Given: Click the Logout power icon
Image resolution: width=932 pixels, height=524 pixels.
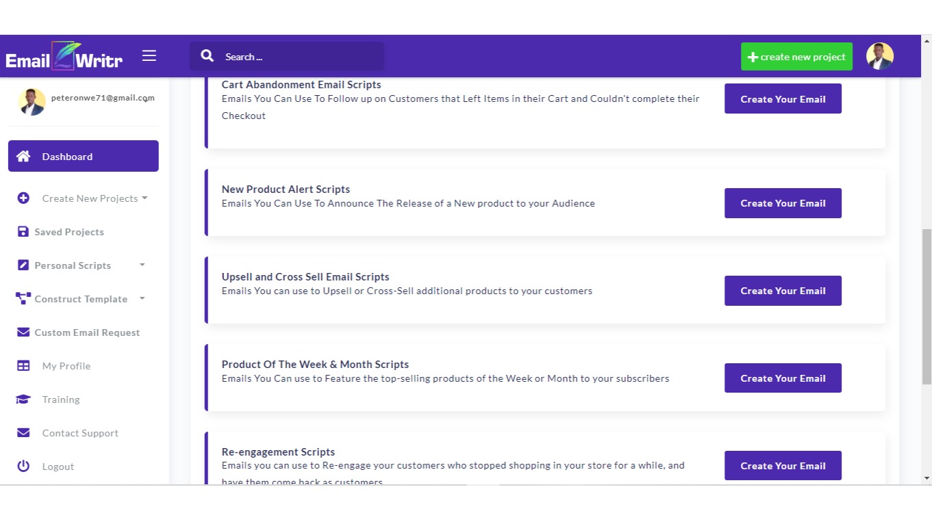Looking at the screenshot, I should click(x=23, y=467).
